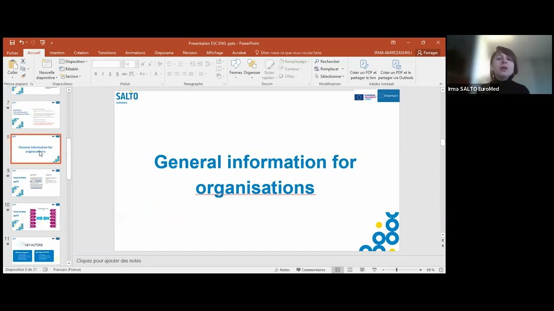Switch to the Insertion ribbon tab

click(x=57, y=53)
